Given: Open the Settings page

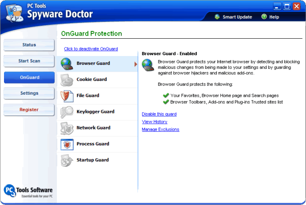Looking at the screenshot, I should pyautogui.click(x=29, y=93).
